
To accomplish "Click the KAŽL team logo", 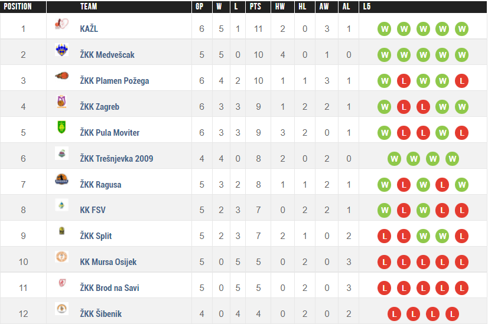I will (61, 25).
